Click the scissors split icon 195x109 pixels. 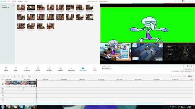pyautogui.click(x=19, y=76)
